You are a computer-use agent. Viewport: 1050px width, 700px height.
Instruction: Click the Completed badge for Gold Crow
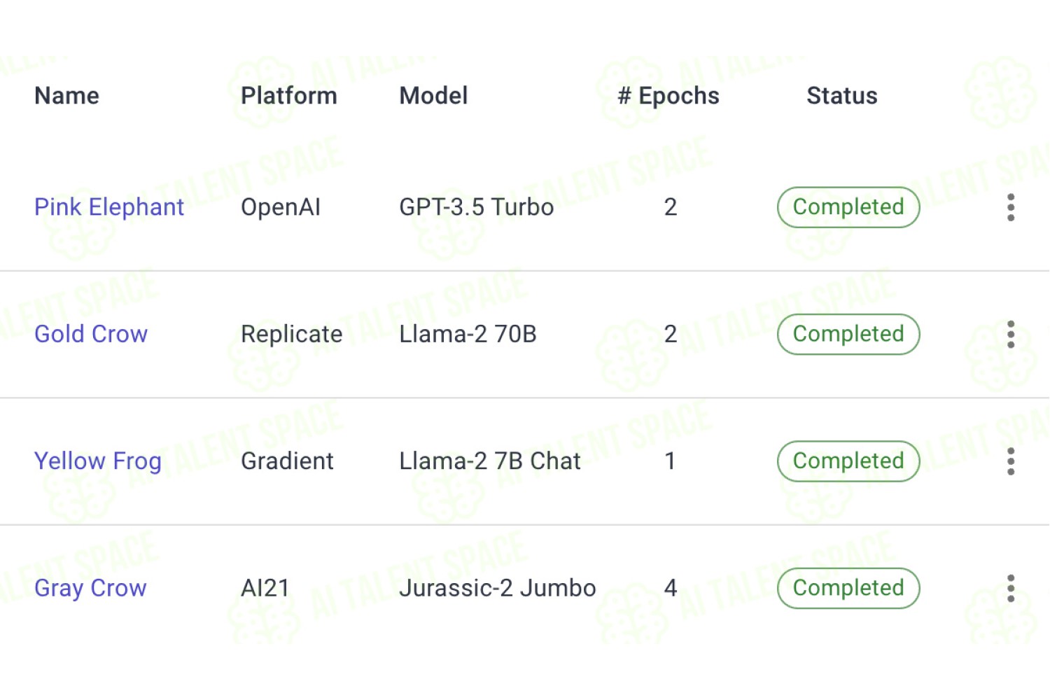pyautogui.click(x=848, y=334)
